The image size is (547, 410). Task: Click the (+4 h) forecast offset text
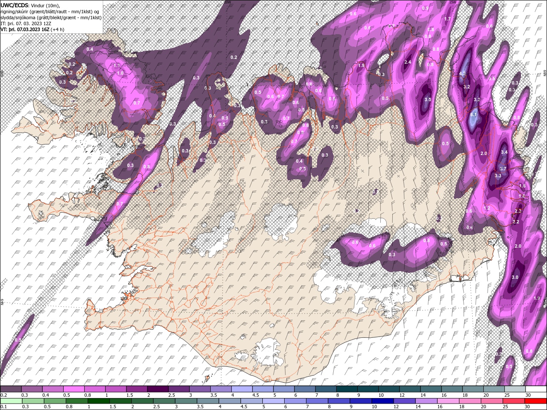(57, 29)
